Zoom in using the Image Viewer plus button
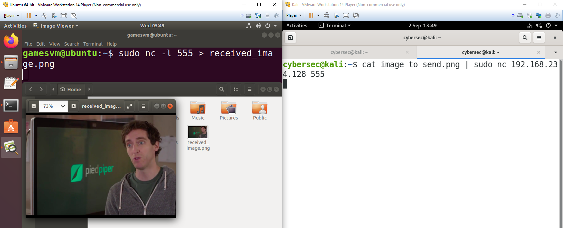 [x=74, y=106]
